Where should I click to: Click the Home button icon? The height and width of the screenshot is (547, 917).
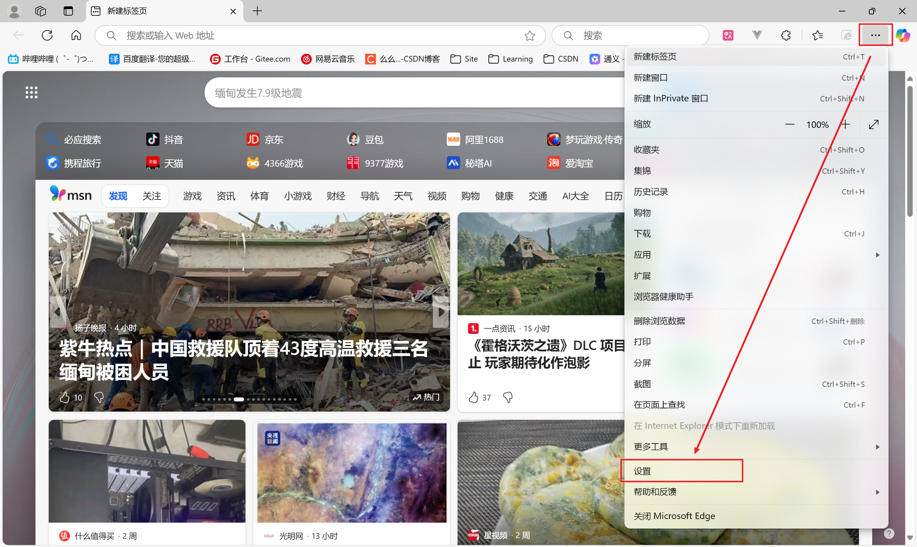[76, 35]
